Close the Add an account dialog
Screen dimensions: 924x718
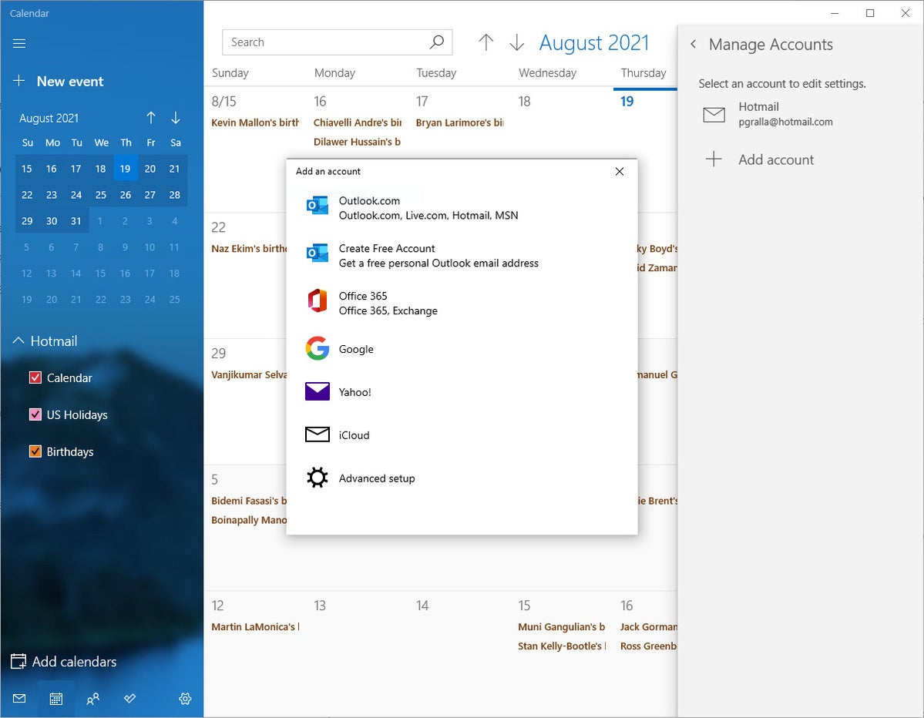point(620,171)
